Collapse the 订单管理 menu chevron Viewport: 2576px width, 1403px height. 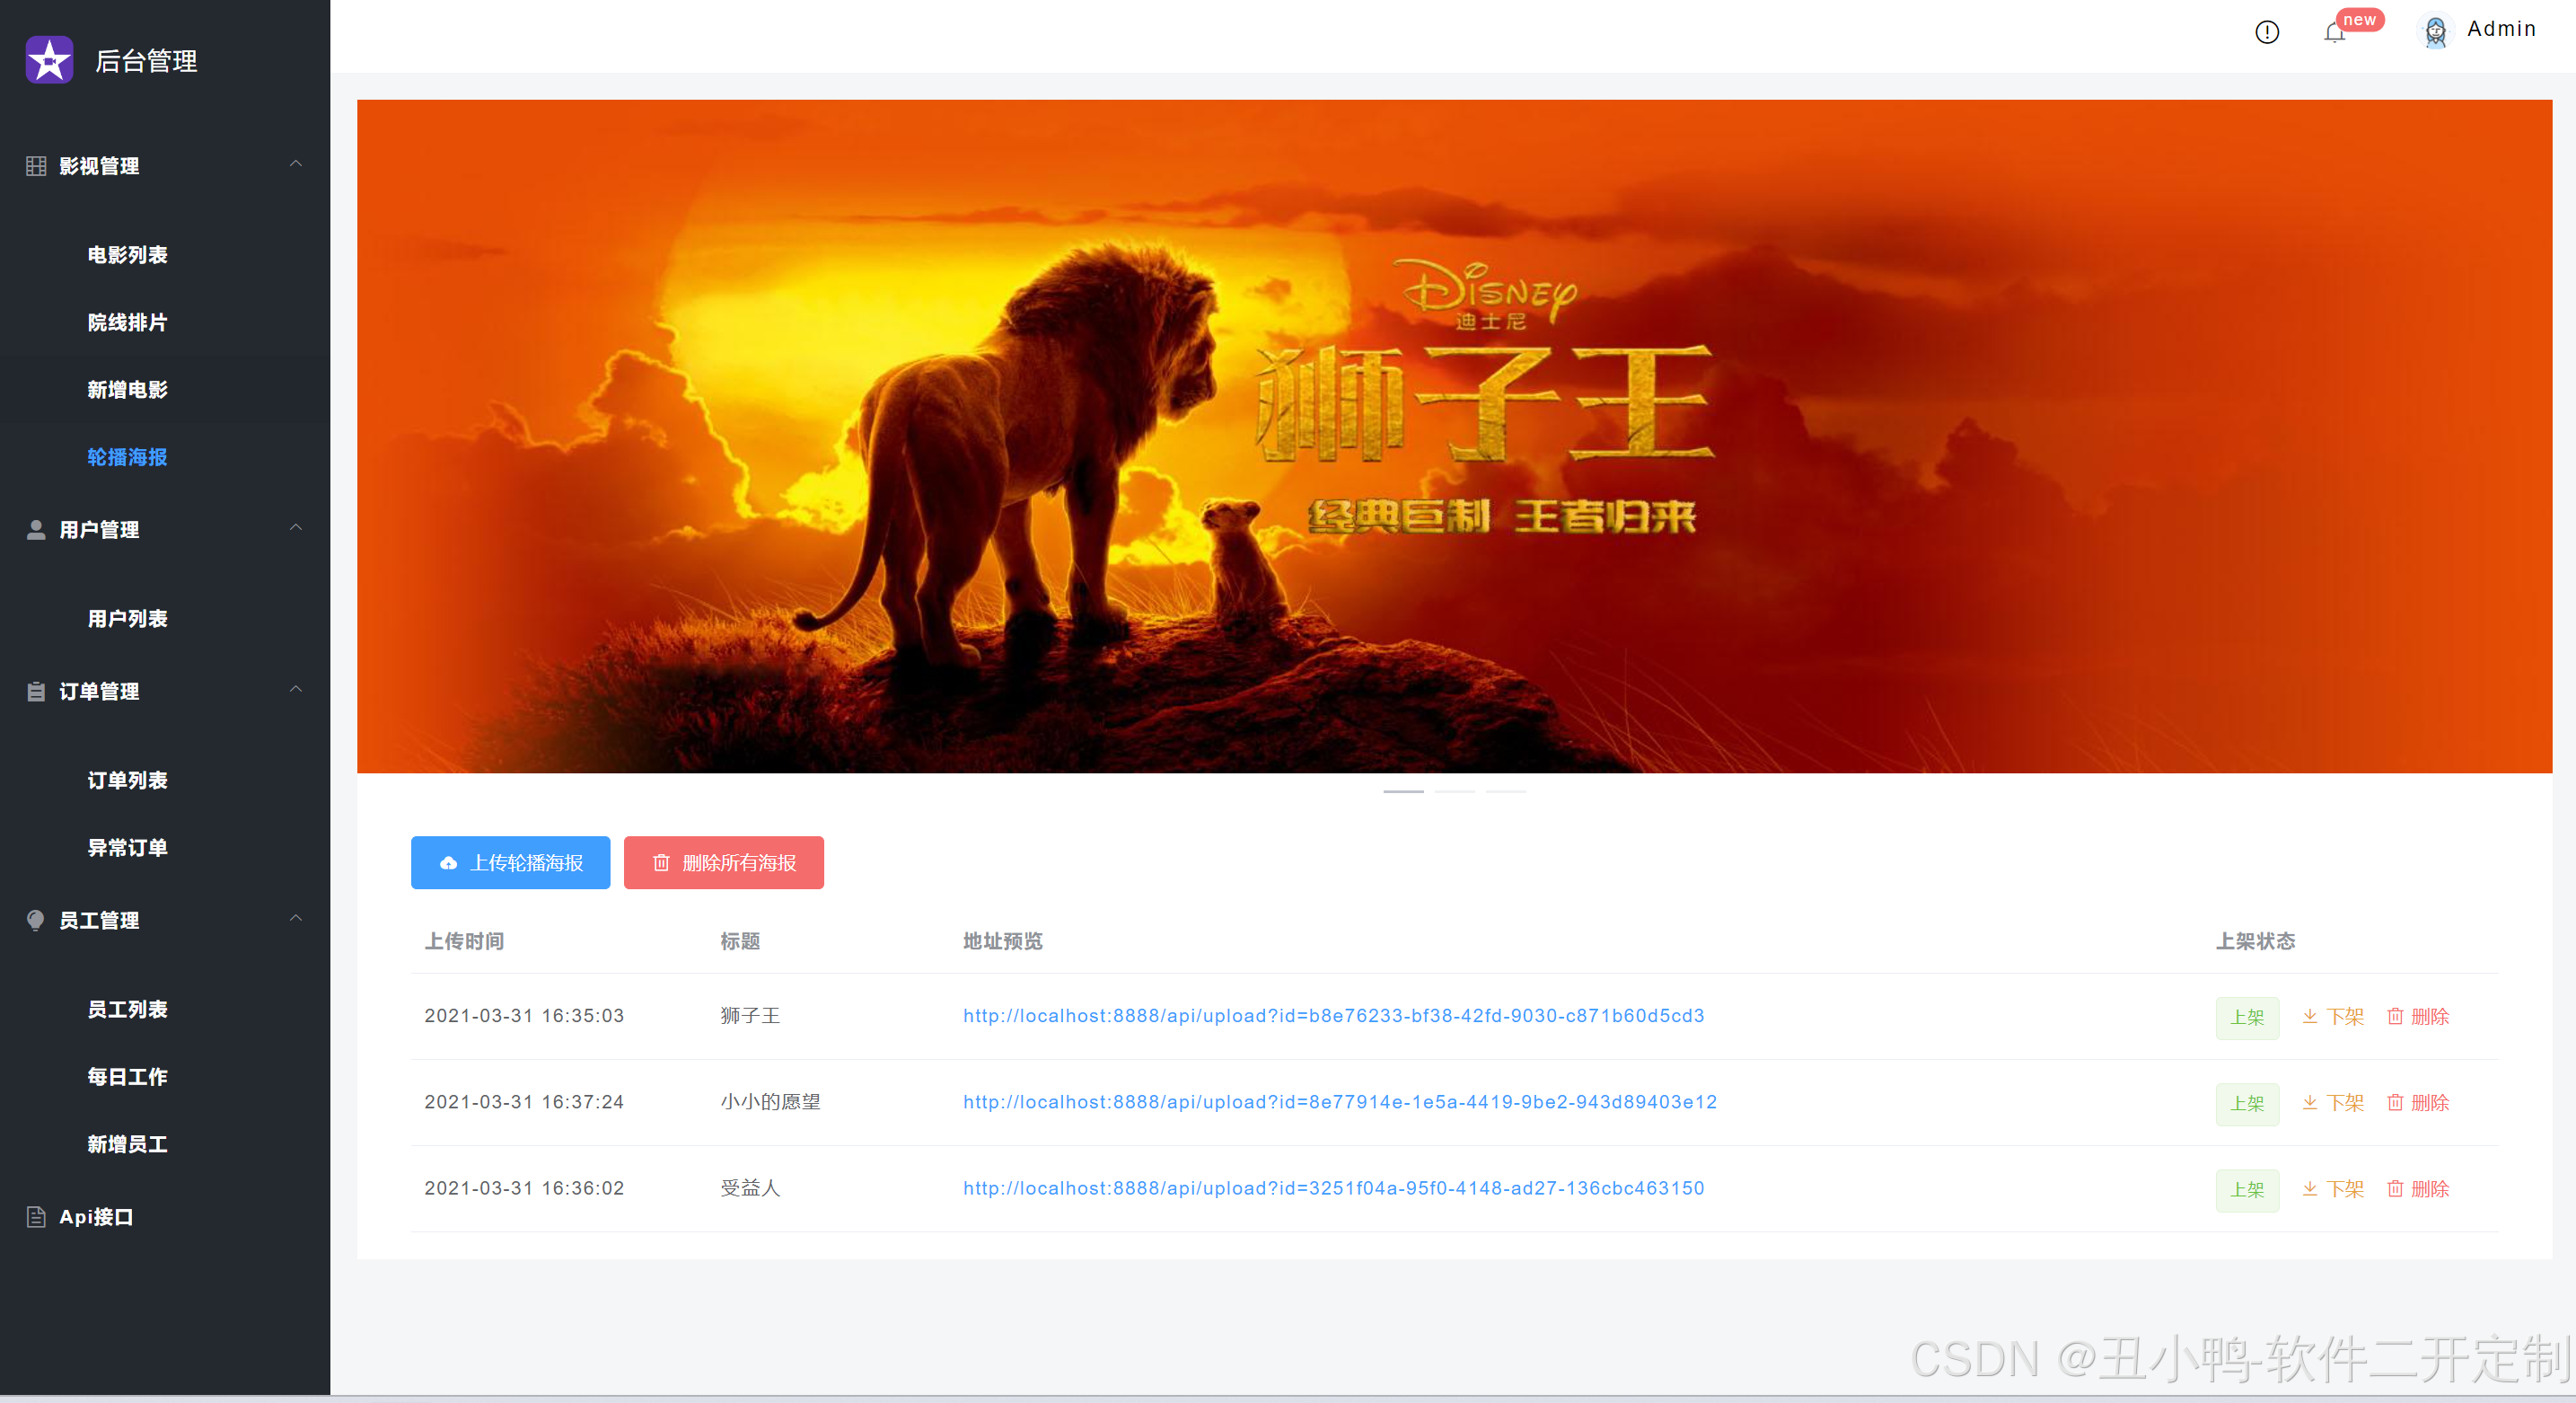click(296, 690)
